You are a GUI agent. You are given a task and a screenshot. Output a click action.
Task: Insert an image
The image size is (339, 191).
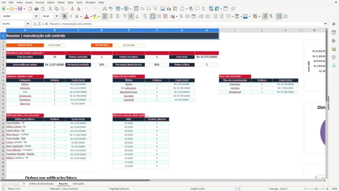pyautogui.click(x=163, y=9)
